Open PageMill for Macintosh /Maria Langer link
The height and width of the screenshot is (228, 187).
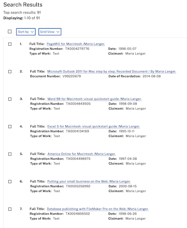click(76, 44)
